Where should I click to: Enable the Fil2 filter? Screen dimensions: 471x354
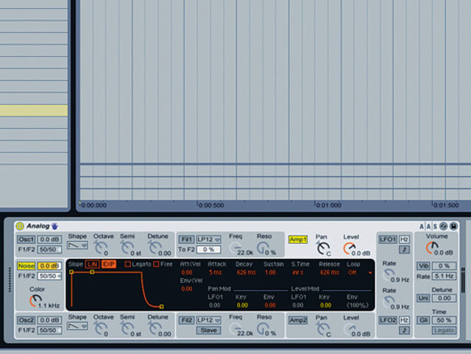(186, 320)
